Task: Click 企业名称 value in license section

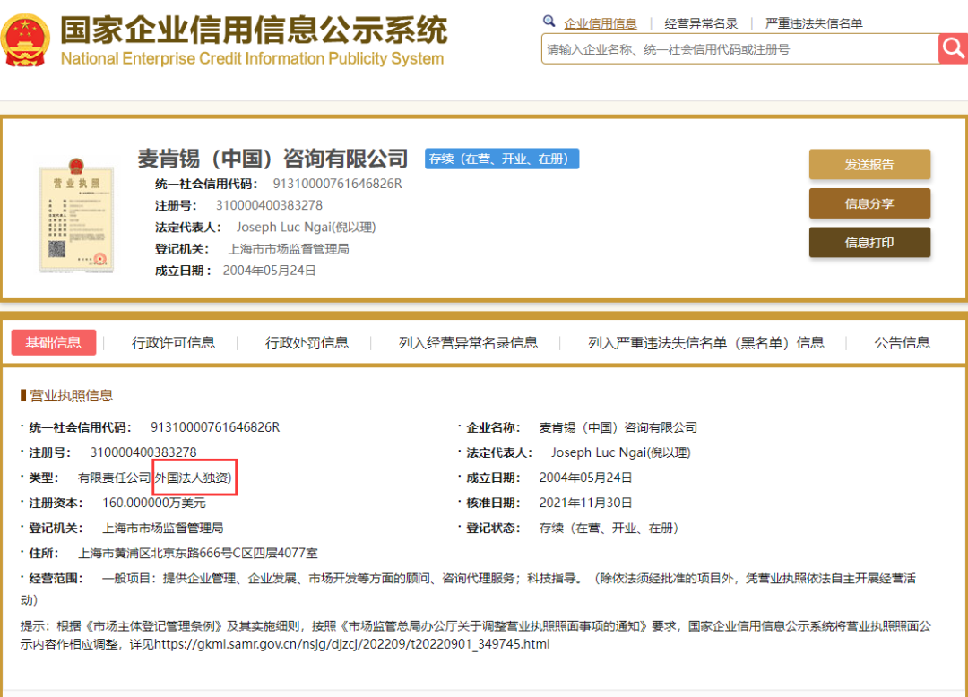Action: (618, 427)
